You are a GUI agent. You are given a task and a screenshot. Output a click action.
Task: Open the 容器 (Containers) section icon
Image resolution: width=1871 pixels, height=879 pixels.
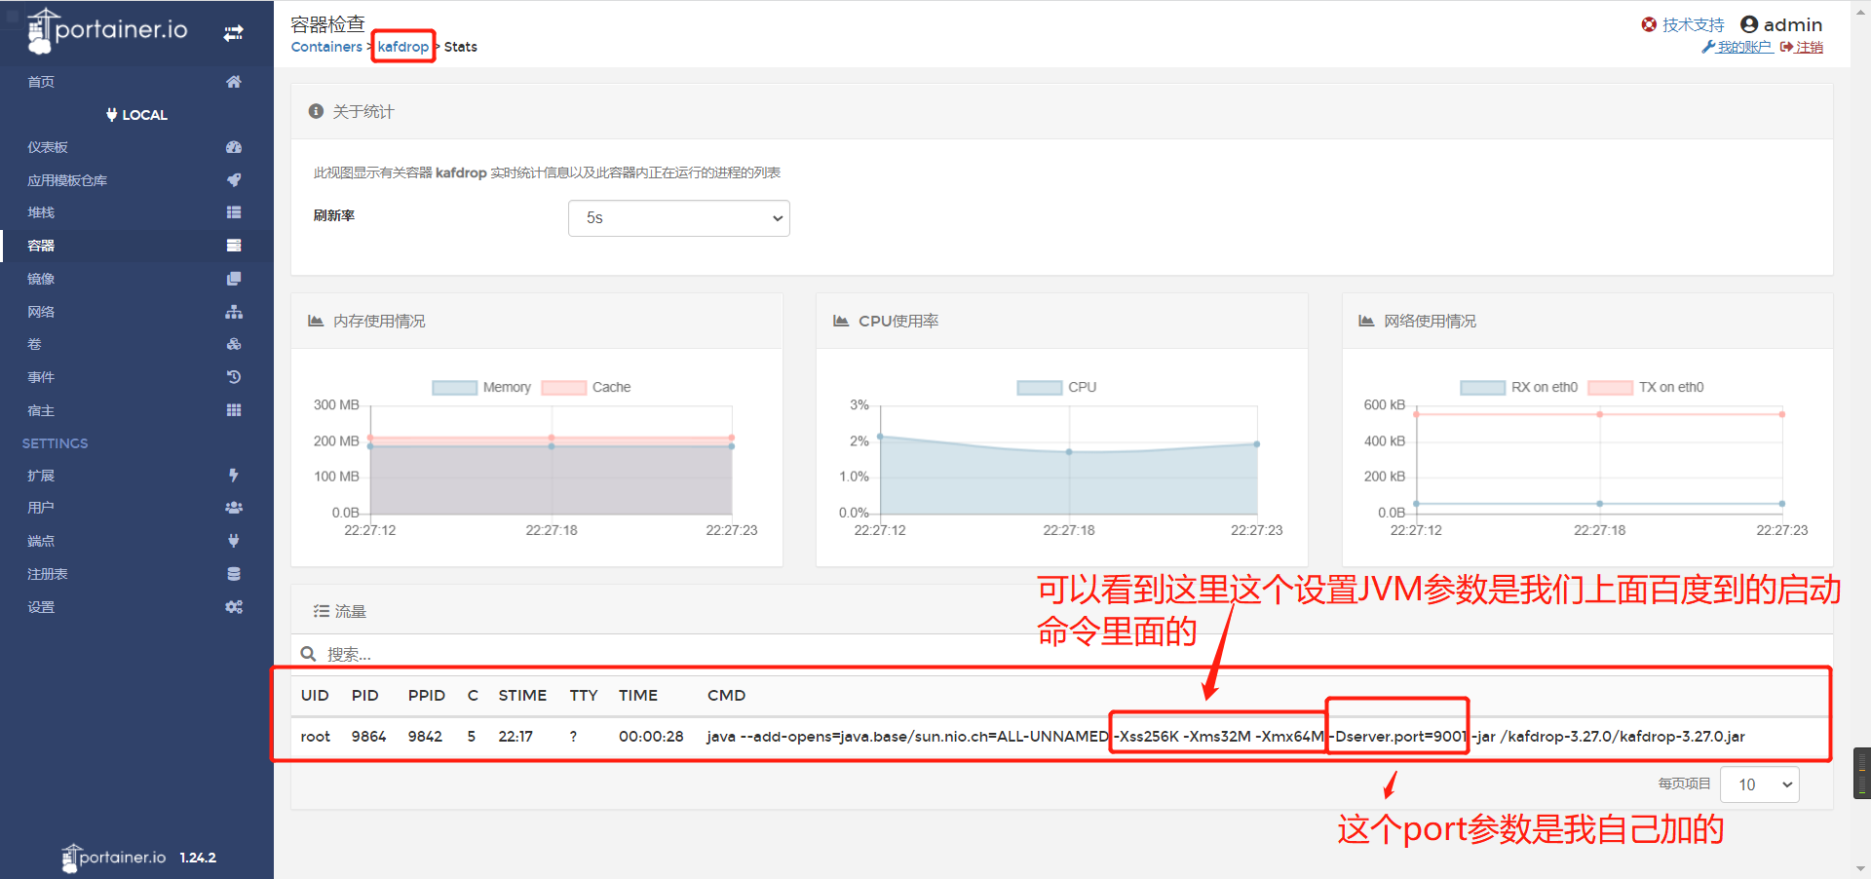tap(233, 246)
